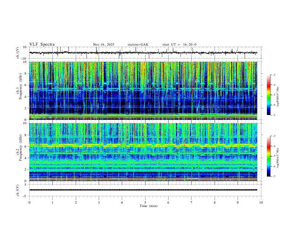
Task: Click the "-7" tick on the lower colorbar
Action: 274,176
